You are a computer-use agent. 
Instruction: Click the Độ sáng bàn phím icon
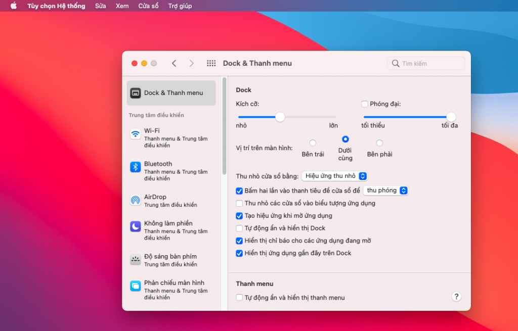(136, 260)
